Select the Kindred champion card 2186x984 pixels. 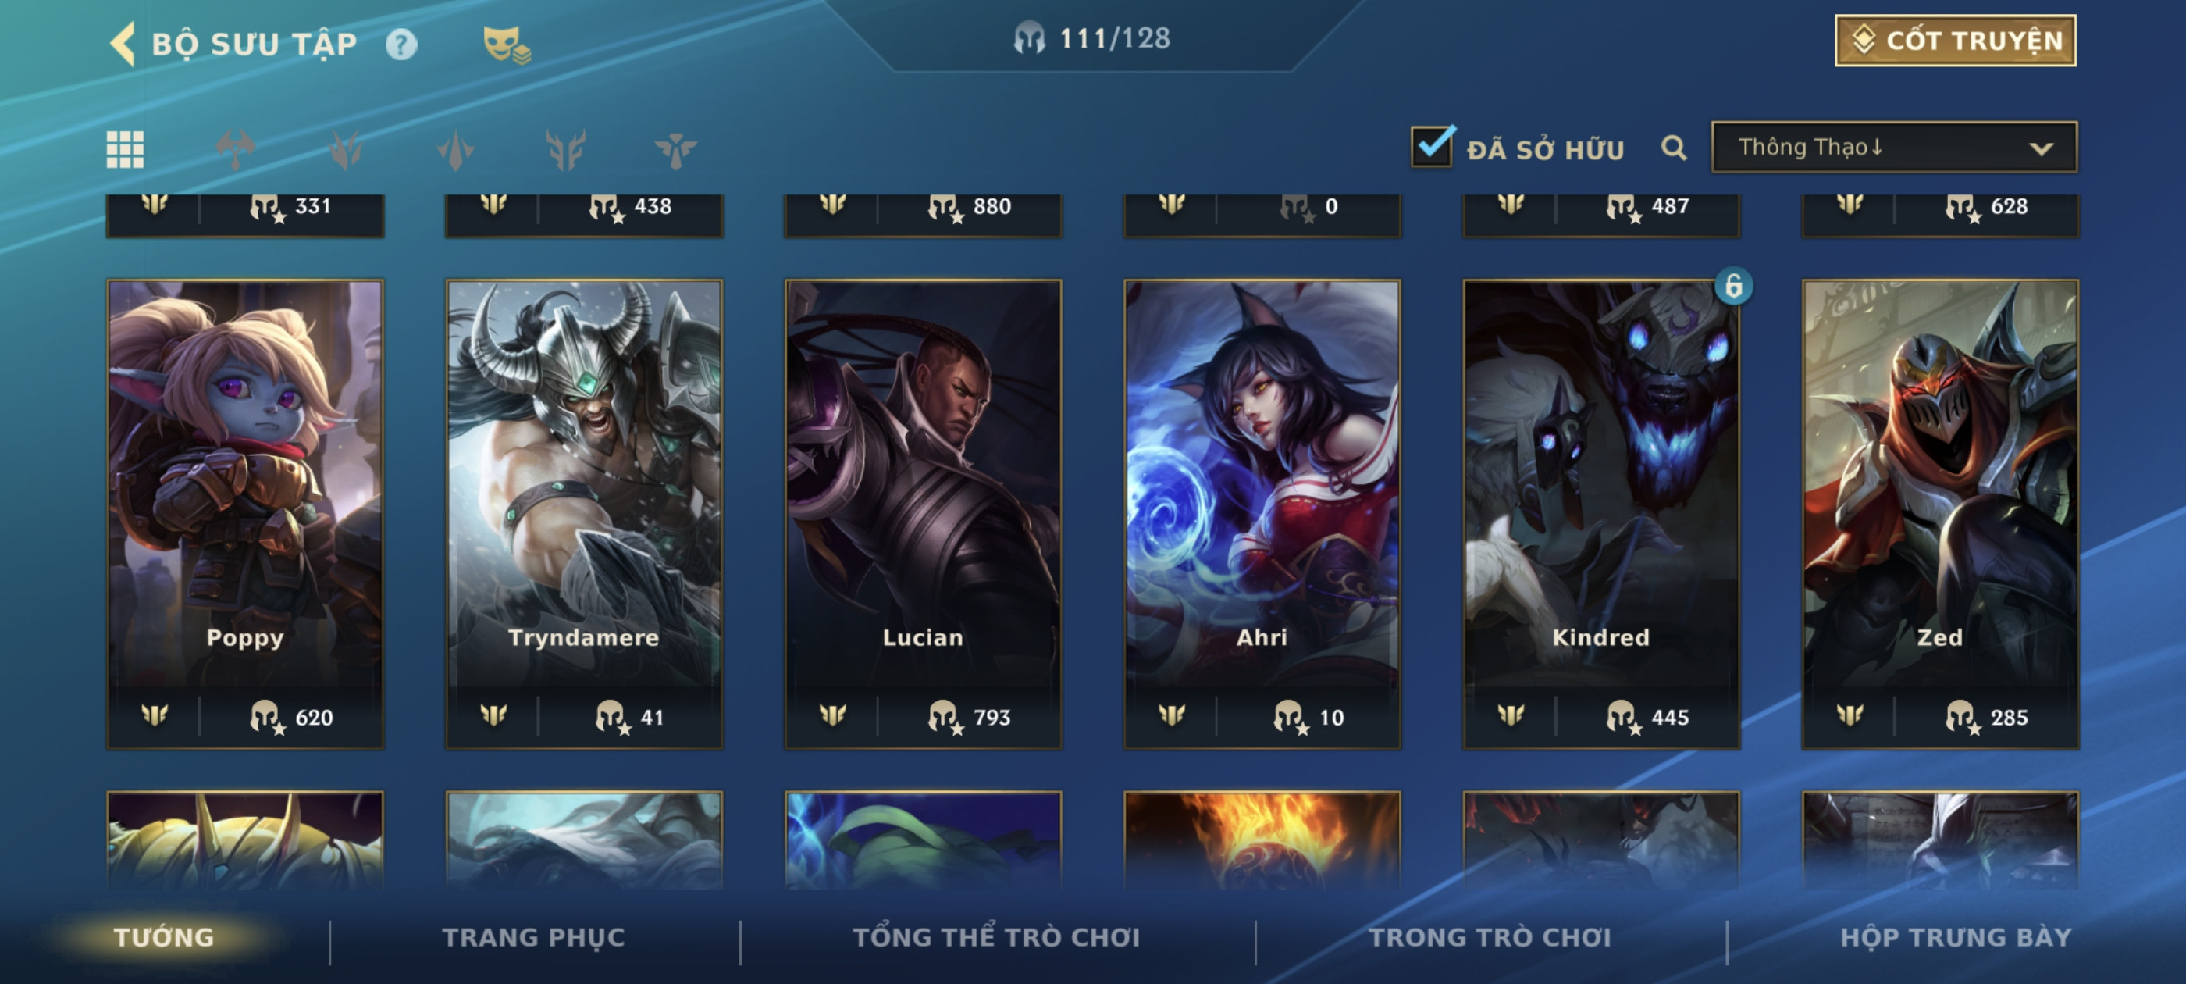point(1601,514)
